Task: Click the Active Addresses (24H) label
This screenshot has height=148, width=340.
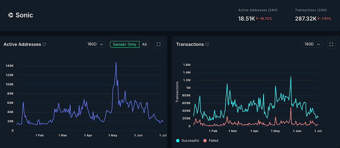Action: (258, 10)
